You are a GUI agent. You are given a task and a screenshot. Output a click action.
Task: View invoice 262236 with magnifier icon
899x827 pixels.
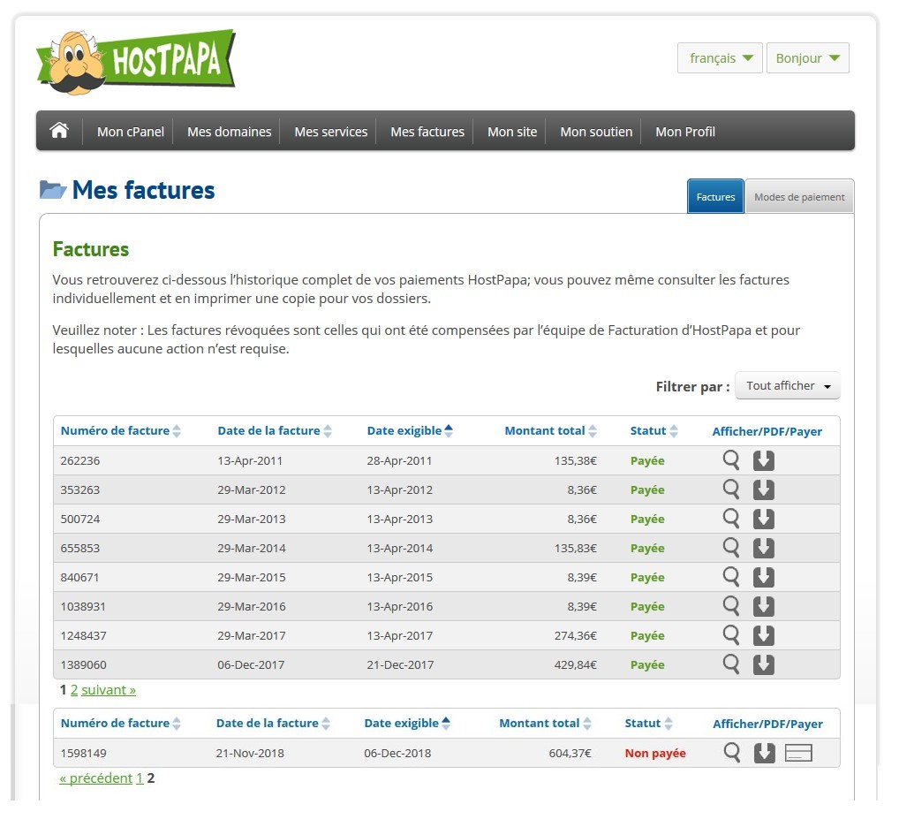click(731, 460)
